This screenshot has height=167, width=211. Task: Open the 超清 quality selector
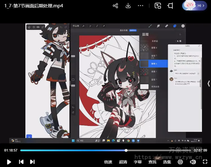(x=123, y=162)
